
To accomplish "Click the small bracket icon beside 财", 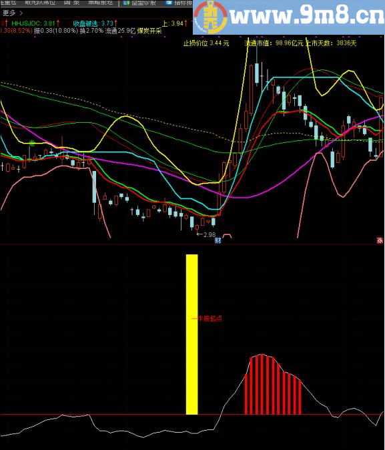I will pyautogui.click(x=228, y=236).
